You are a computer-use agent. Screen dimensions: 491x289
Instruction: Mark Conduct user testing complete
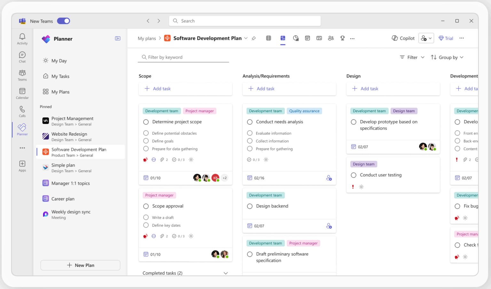[354, 175]
